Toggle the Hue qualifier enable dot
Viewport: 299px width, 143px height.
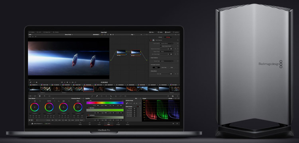[x=88, y=100]
